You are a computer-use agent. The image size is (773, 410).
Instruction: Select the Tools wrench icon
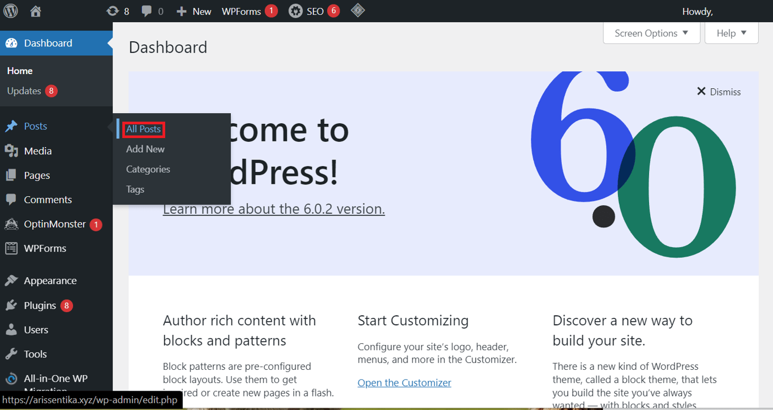pos(12,353)
